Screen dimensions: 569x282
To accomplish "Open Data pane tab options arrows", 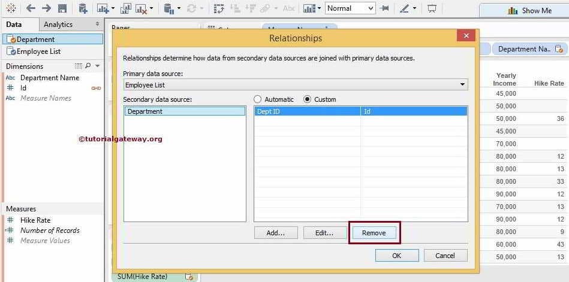I will pyautogui.click(x=97, y=25).
